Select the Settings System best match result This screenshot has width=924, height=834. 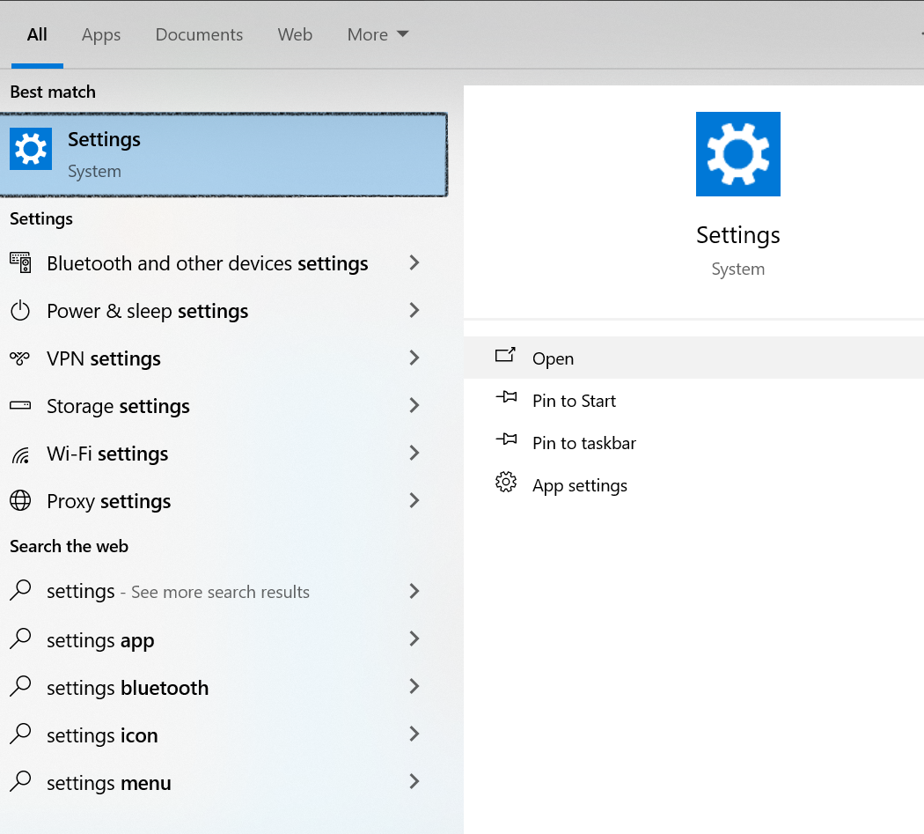[x=224, y=154]
